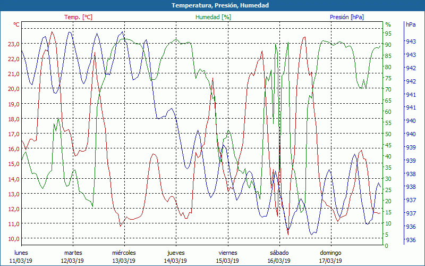Click the "viernes" day label
The width and height of the screenshot is (425, 266).
click(228, 253)
